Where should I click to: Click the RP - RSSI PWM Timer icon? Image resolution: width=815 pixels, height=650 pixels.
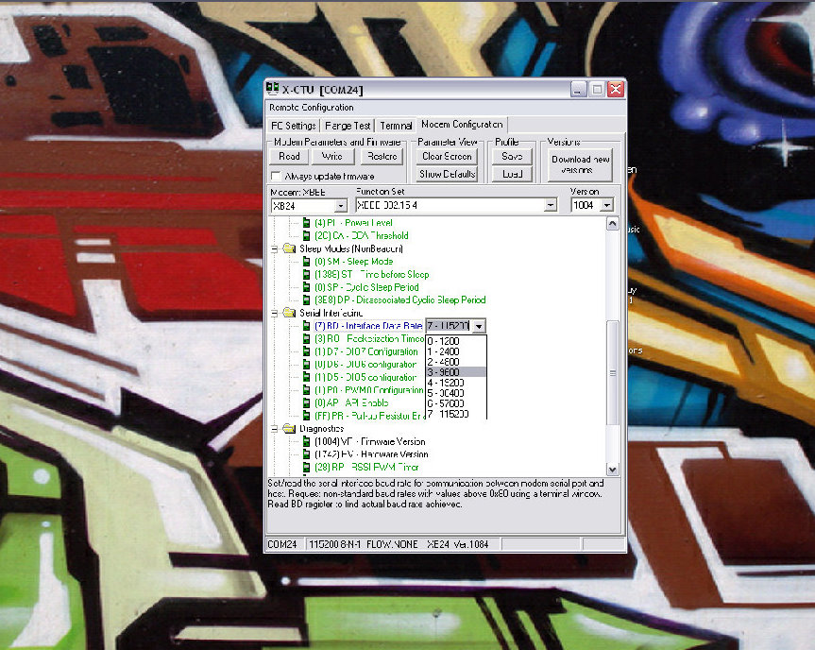(309, 467)
